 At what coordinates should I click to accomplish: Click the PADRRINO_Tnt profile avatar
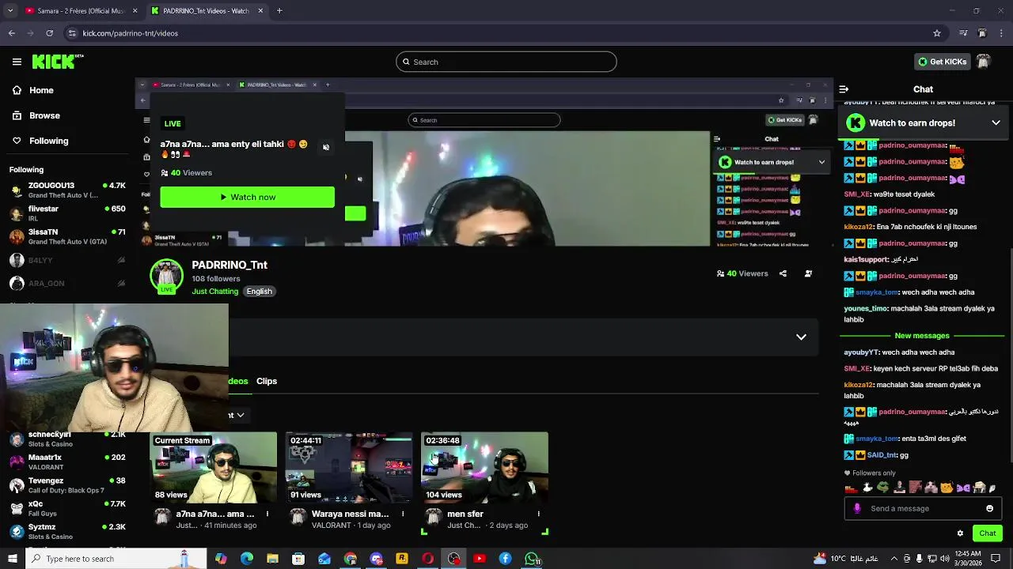click(166, 276)
